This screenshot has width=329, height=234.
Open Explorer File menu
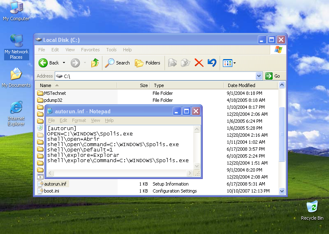(42, 50)
